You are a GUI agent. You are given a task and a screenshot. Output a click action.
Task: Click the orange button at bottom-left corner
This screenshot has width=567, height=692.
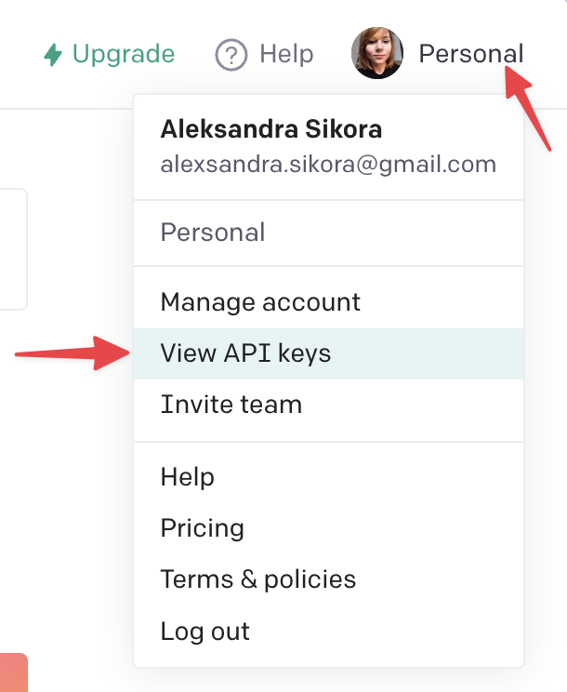pos(13,673)
